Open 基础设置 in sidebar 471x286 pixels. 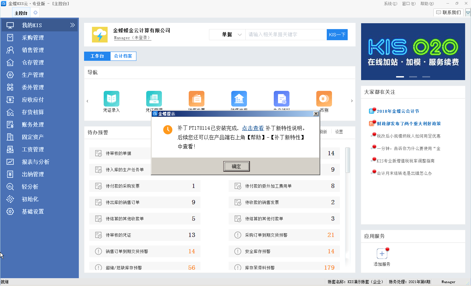click(39, 211)
